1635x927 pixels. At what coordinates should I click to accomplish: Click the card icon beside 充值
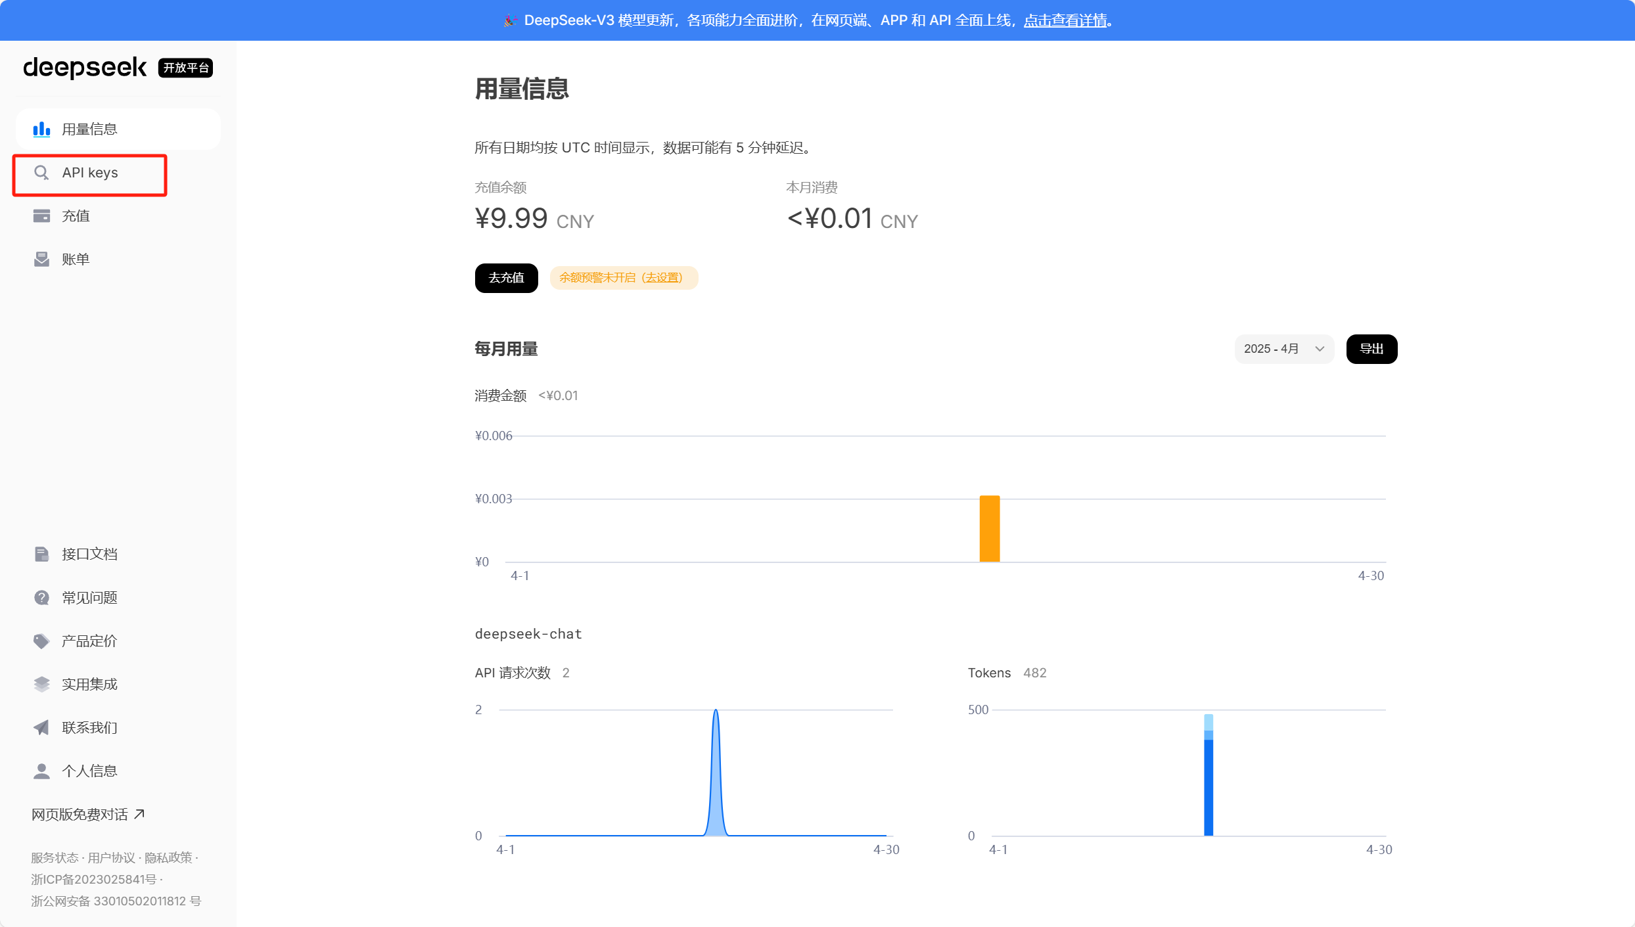41,216
